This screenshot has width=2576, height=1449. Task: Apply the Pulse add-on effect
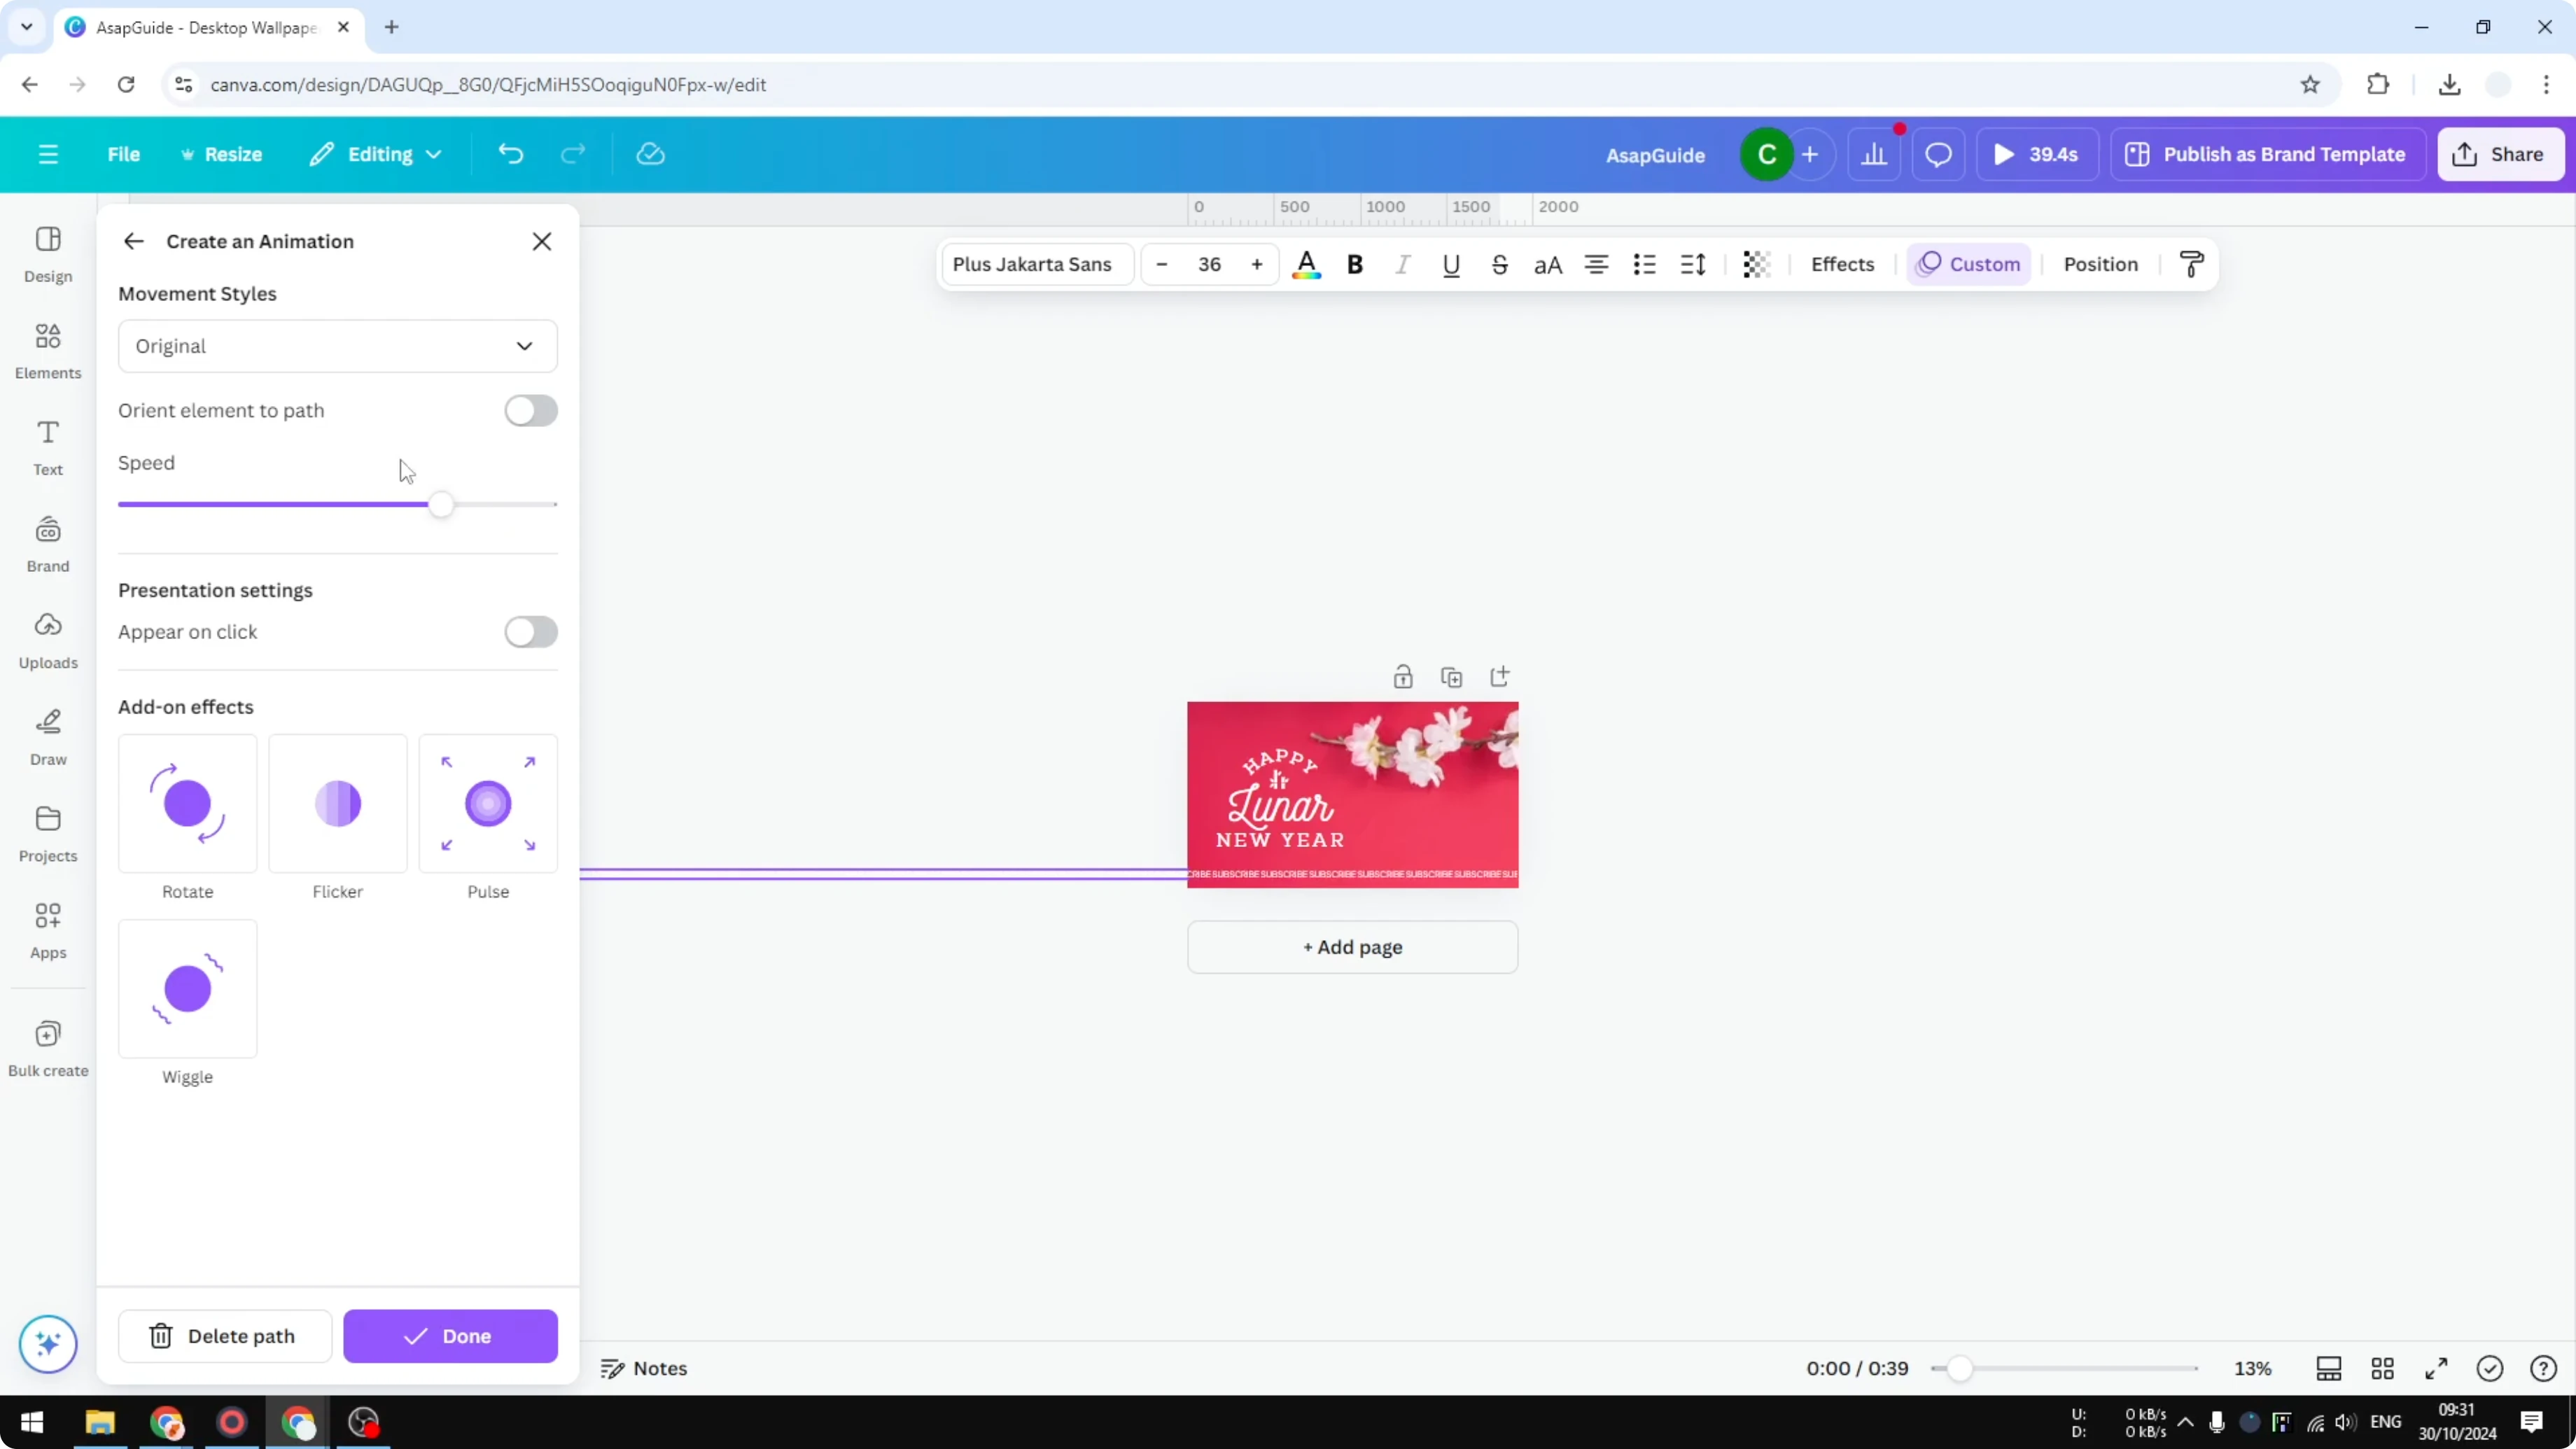coord(488,803)
